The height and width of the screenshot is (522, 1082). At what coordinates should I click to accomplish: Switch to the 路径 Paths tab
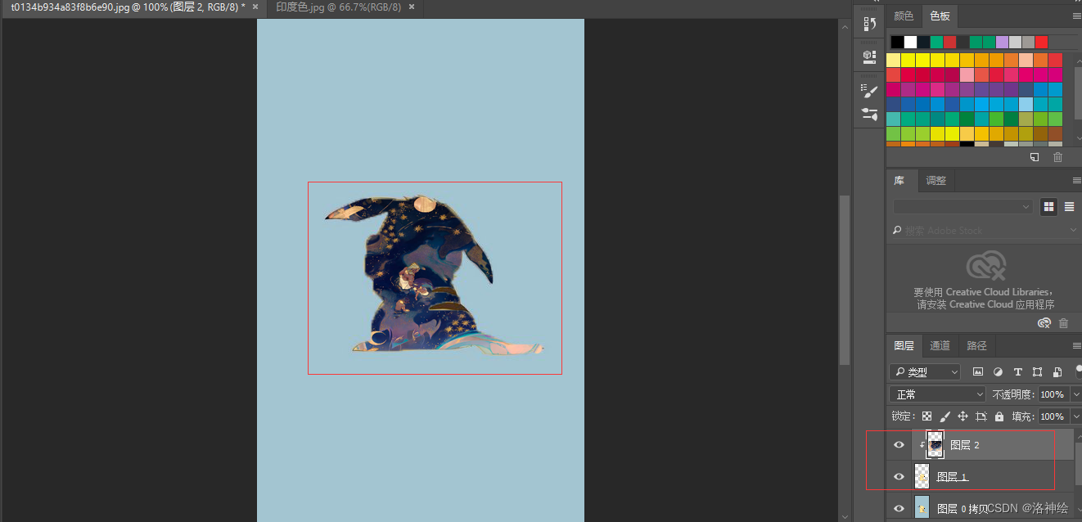click(x=976, y=345)
